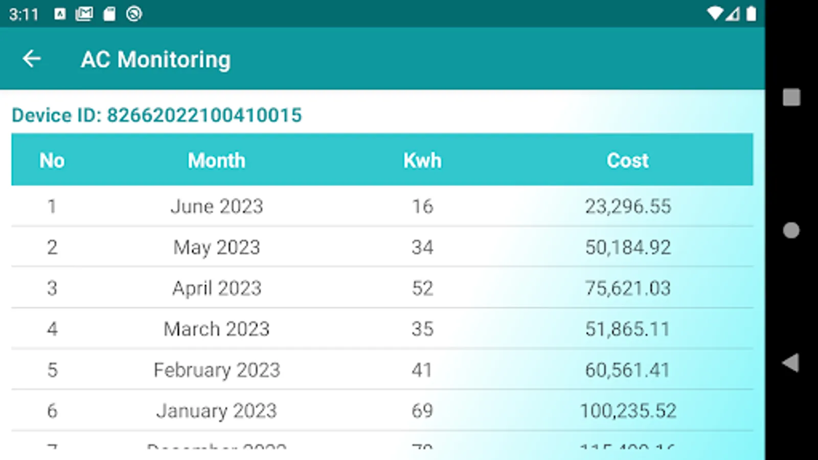Tap the Kwh column header
818x460 pixels.
click(422, 160)
